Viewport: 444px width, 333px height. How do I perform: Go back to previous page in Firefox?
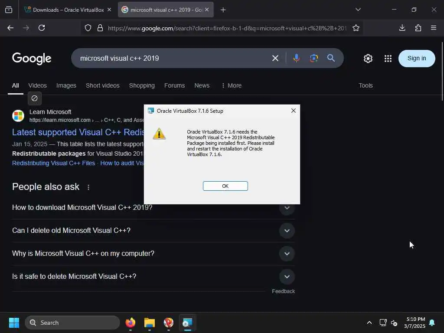coord(10,28)
